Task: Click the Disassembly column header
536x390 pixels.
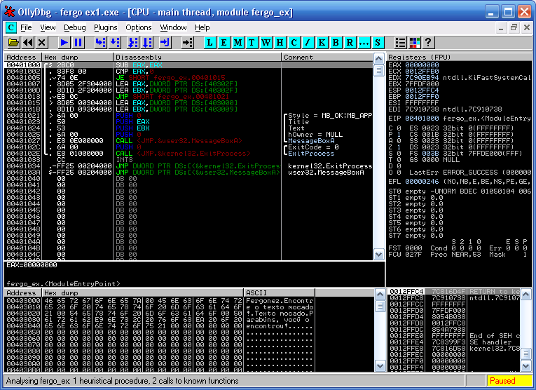Action: (197, 57)
